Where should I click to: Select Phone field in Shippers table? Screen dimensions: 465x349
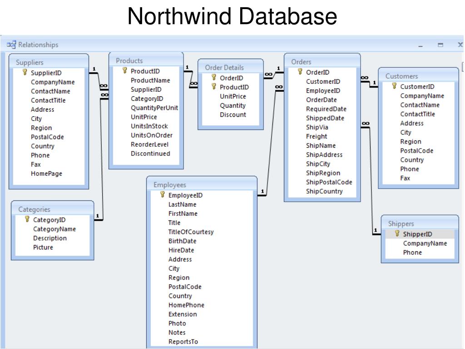coord(412,253)
